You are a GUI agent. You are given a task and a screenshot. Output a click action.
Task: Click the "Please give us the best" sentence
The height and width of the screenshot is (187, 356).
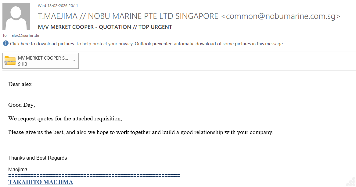coord(141,132)
